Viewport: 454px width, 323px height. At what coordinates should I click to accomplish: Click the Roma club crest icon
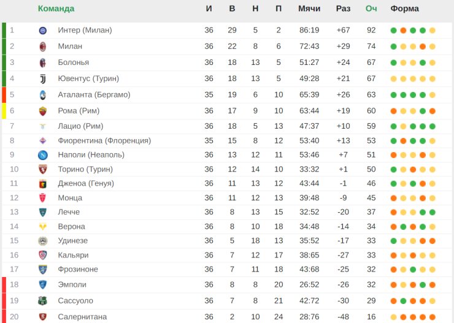tap(43, 111)
